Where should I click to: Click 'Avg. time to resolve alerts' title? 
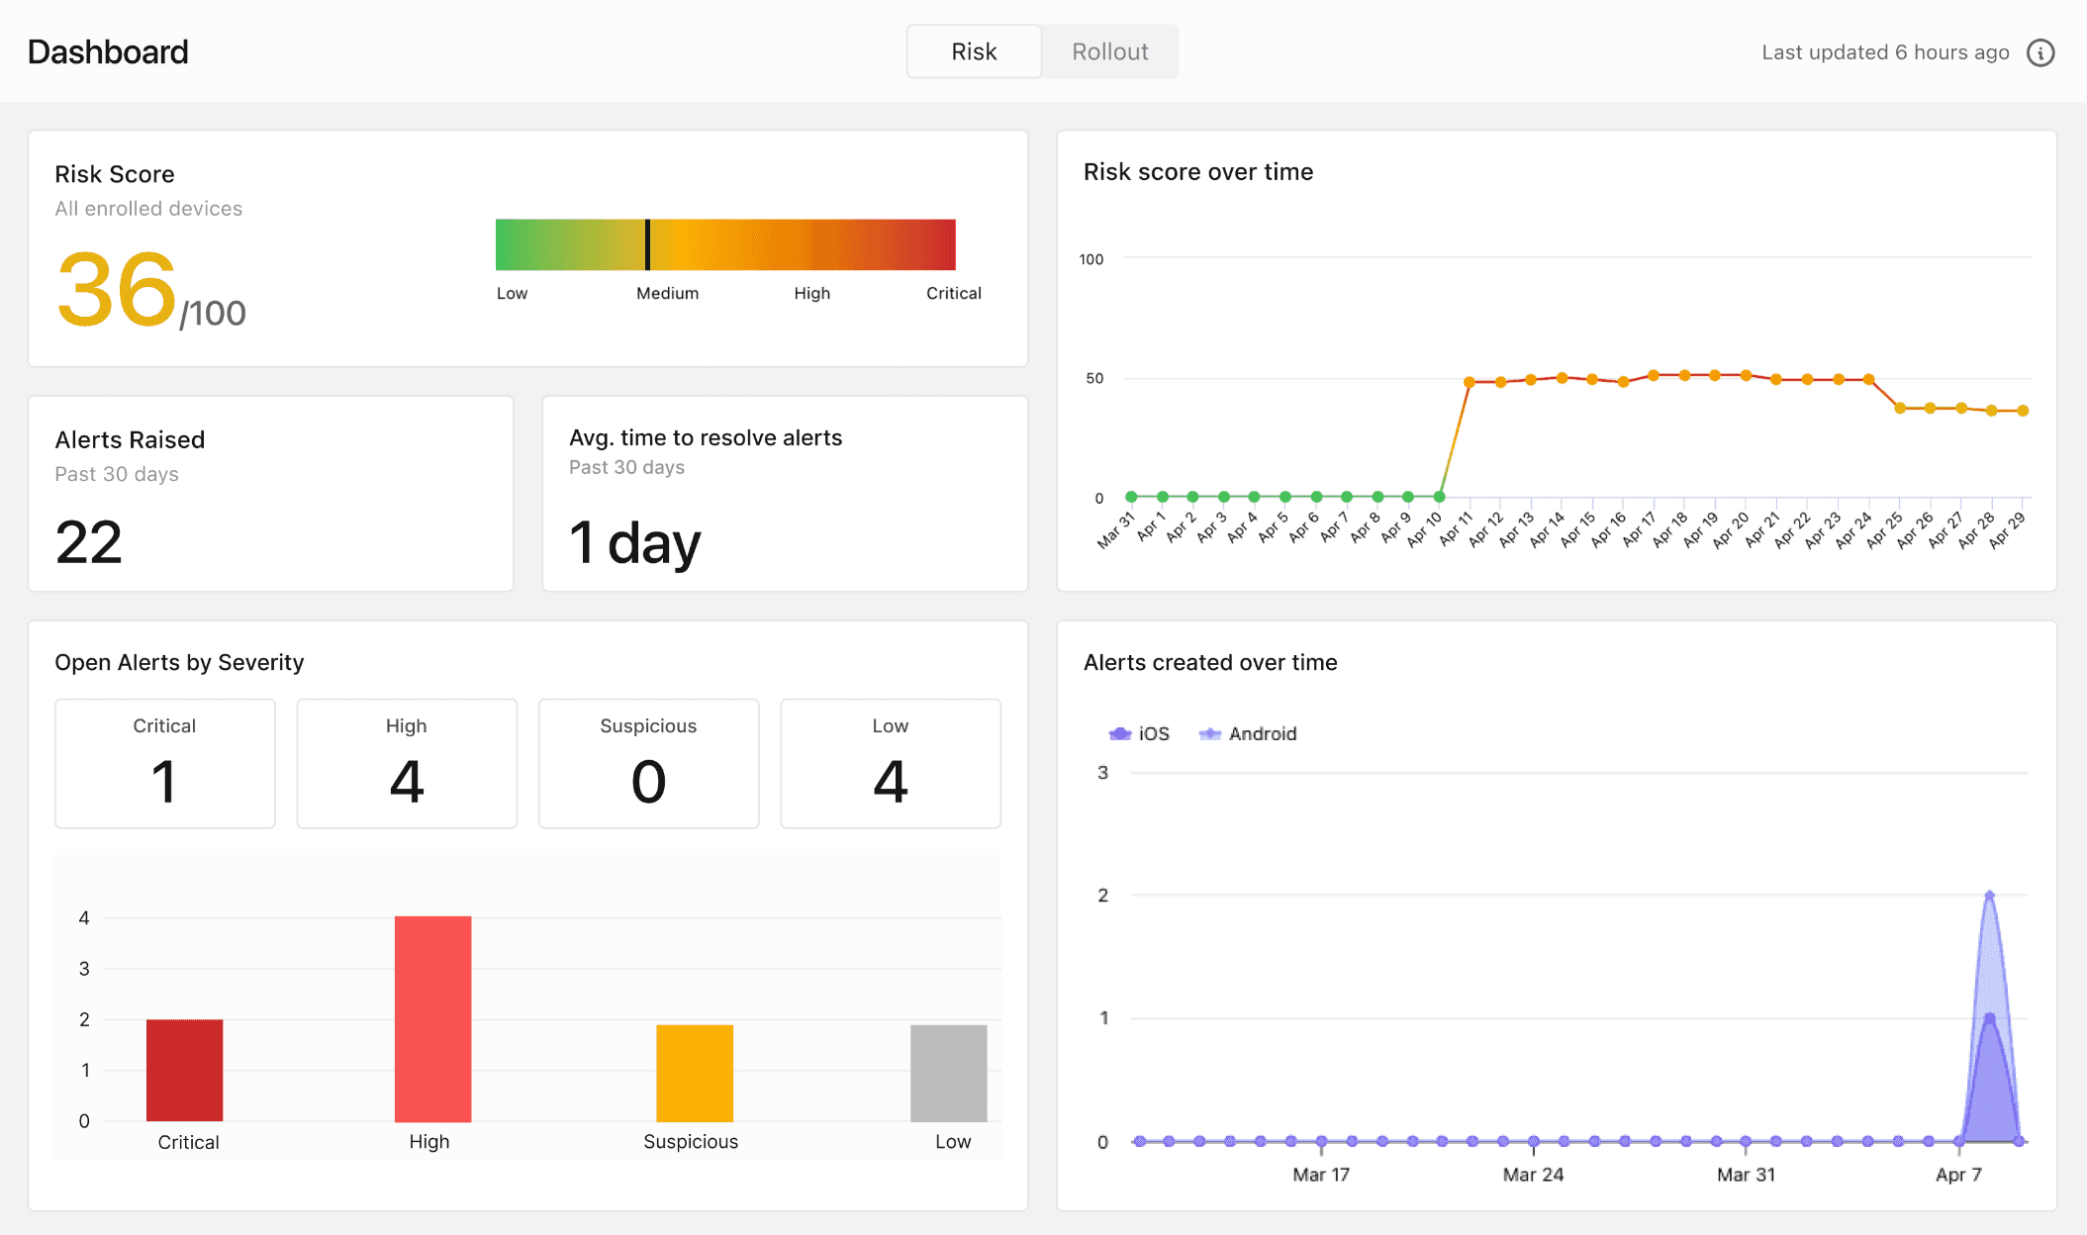706,437
